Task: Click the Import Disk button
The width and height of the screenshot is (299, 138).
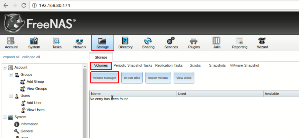Action: pyautogui.click(x=132, y=78)
